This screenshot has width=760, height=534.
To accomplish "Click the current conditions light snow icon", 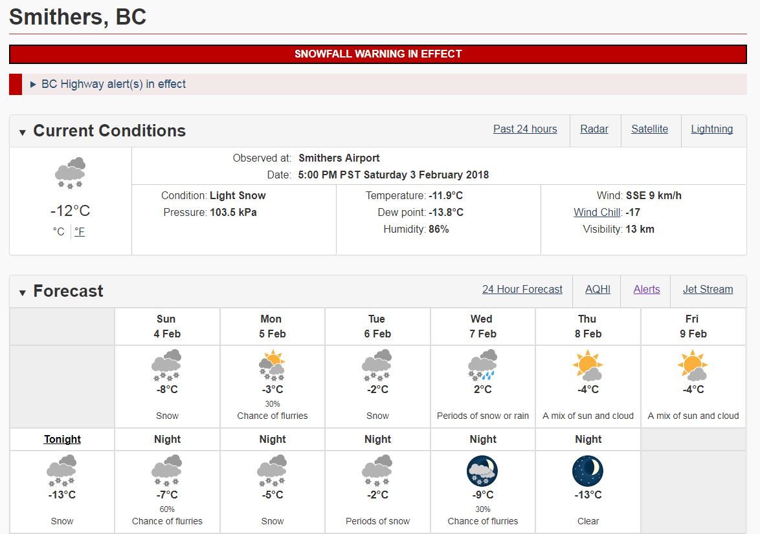I will pyautogui.click(x=71, y=173).
